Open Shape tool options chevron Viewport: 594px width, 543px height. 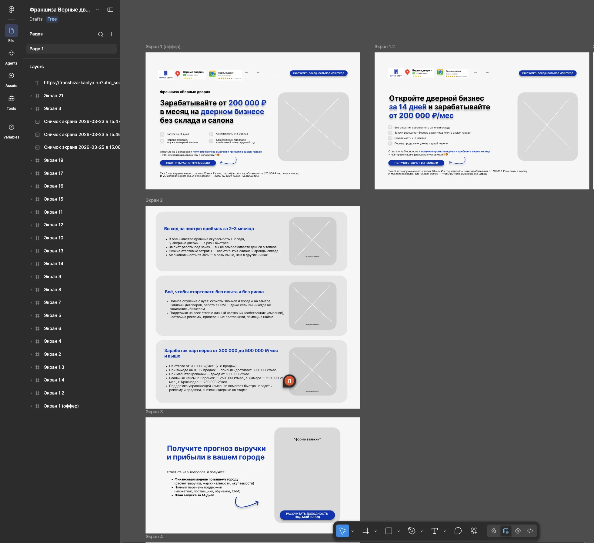[x=399, y=531]
